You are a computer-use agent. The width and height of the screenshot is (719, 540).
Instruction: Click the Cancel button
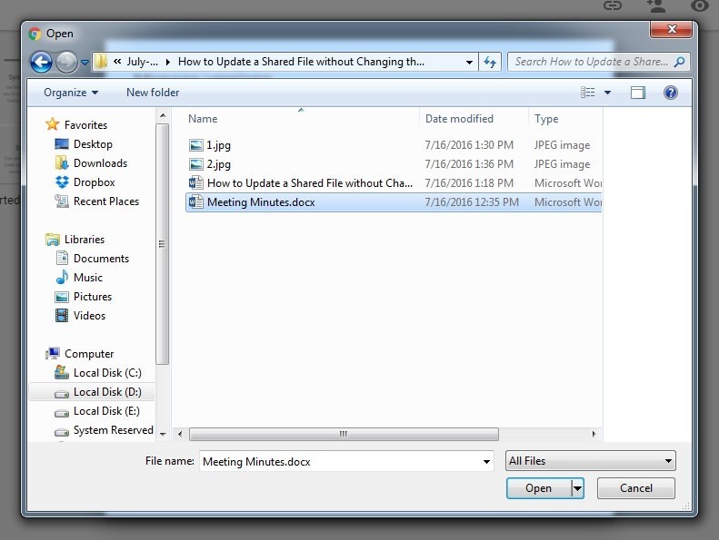636,488
